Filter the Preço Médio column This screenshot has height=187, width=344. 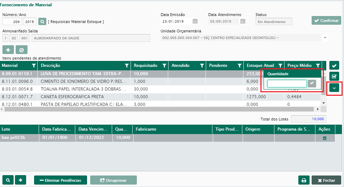click(x=318, y=65)
